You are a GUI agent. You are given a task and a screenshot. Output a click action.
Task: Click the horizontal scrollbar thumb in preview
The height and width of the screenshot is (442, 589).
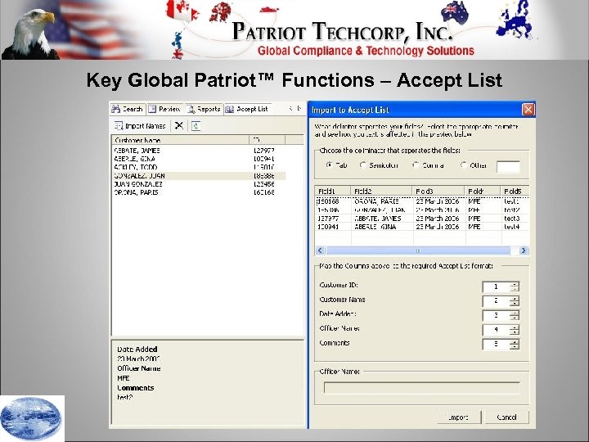click(x=418, y=250)
